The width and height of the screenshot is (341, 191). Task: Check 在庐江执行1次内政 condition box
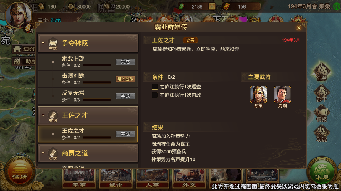[155, 95]
